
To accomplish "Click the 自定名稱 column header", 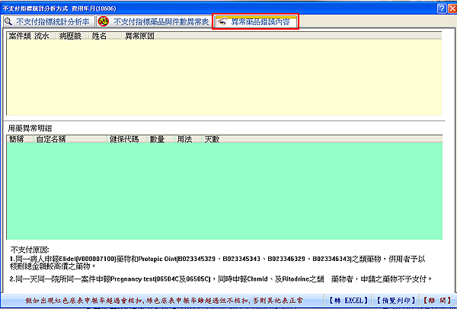I will coord(51,139).
